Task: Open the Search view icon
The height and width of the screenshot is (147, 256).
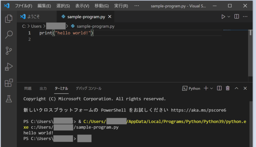Action: (9, 35)
